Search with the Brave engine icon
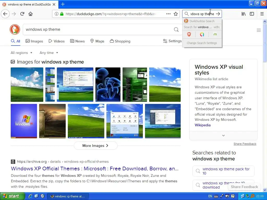The height and width of the screenshot is (200, 267). point(189,35)
